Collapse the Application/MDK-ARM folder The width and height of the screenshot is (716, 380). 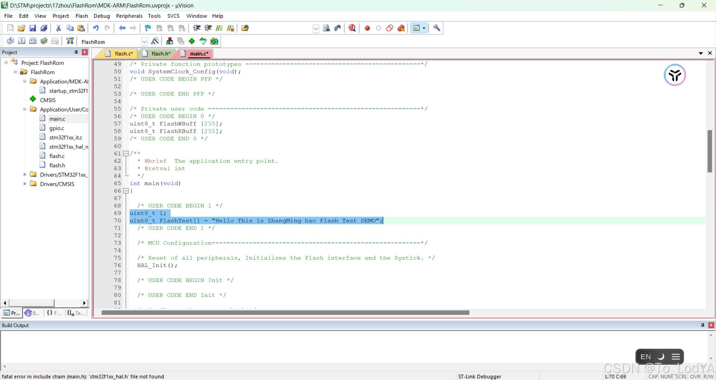[x=25, y=81]
